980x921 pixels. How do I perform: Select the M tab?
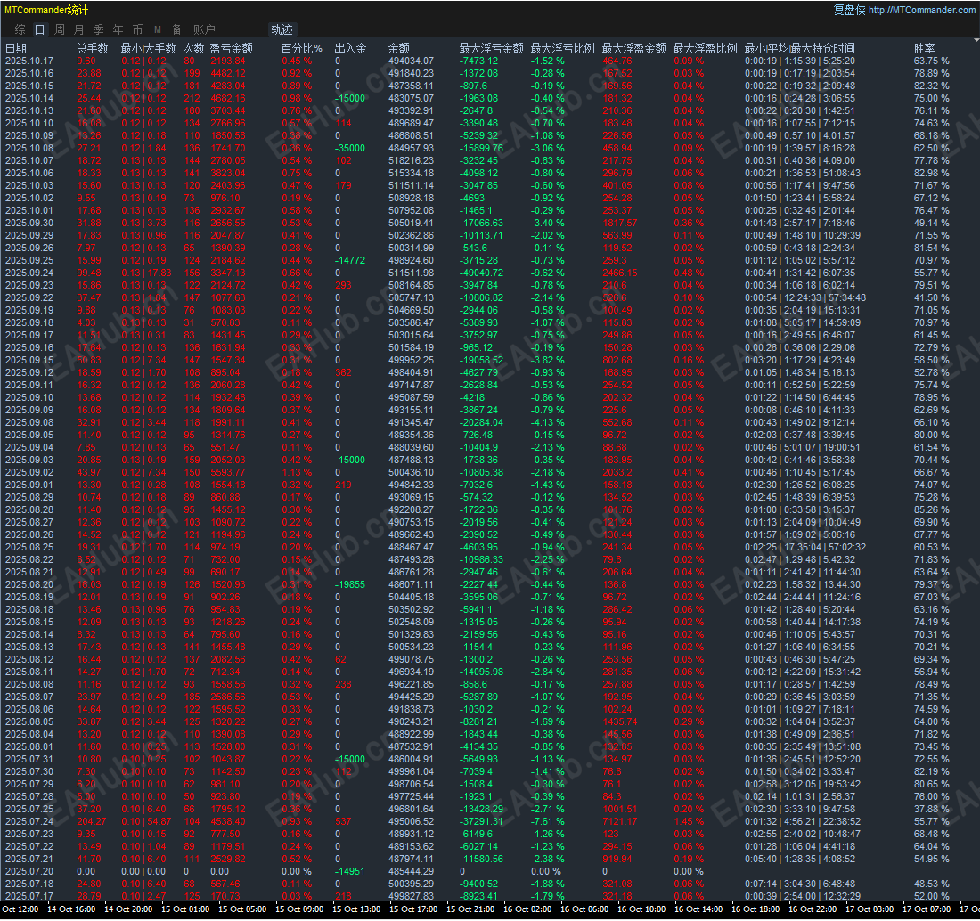coord(158,29)
